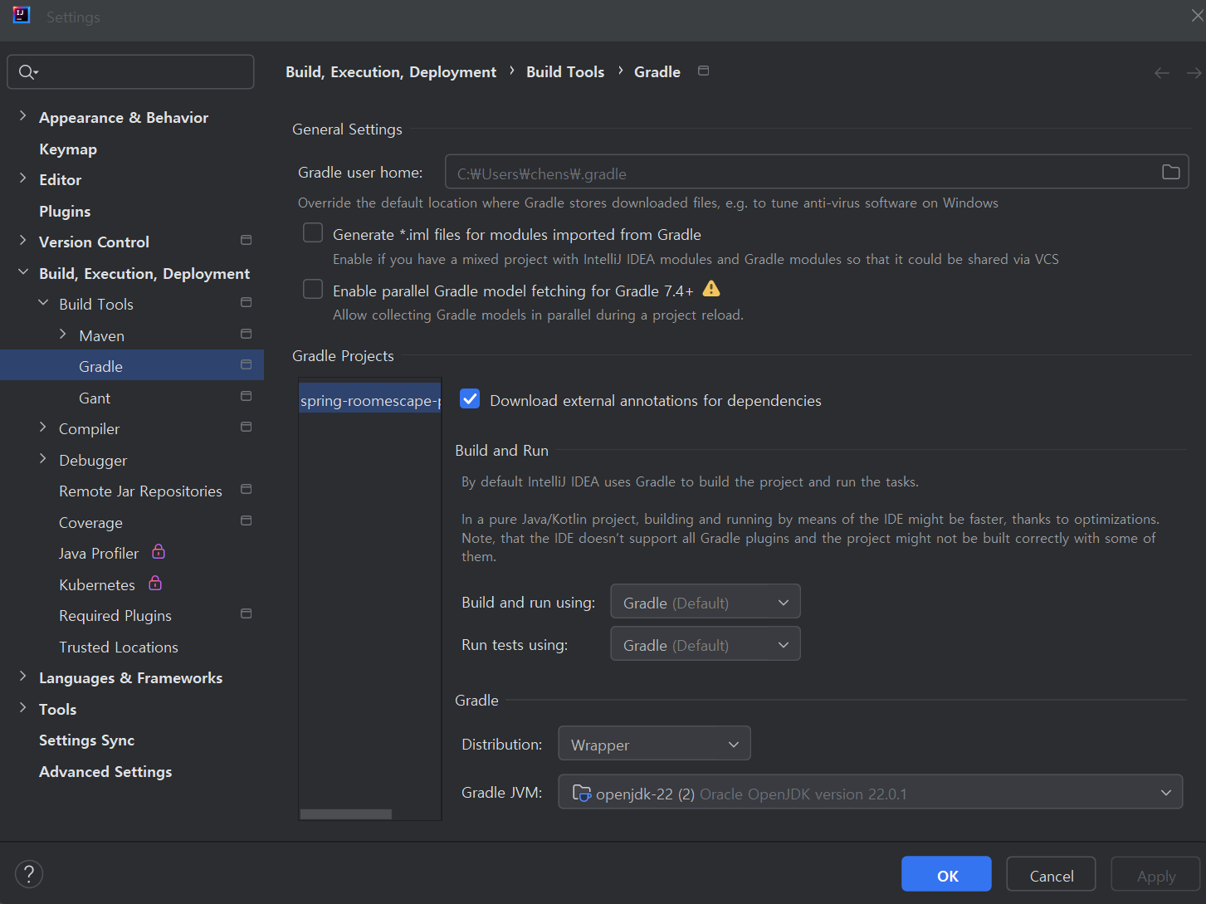Click the project-level icon beside Gradle breadcrumb

703,71
